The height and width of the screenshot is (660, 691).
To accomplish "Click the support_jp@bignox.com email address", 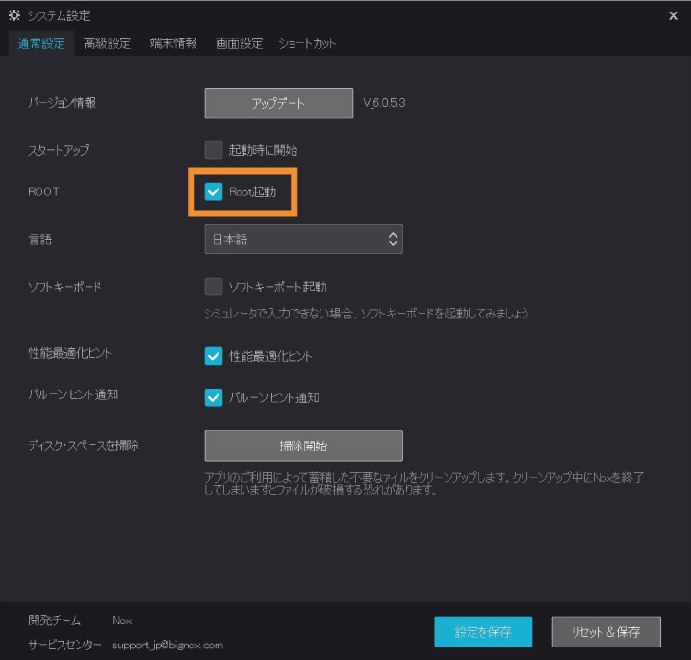I will 167,644.
